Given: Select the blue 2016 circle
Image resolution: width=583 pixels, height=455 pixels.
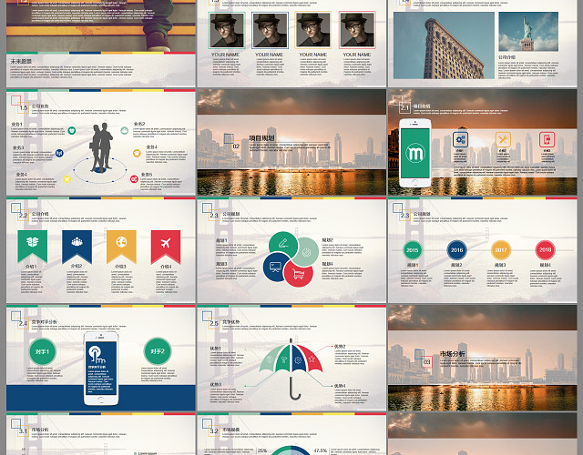Looking at the screenshot, I should click(456, 250).
